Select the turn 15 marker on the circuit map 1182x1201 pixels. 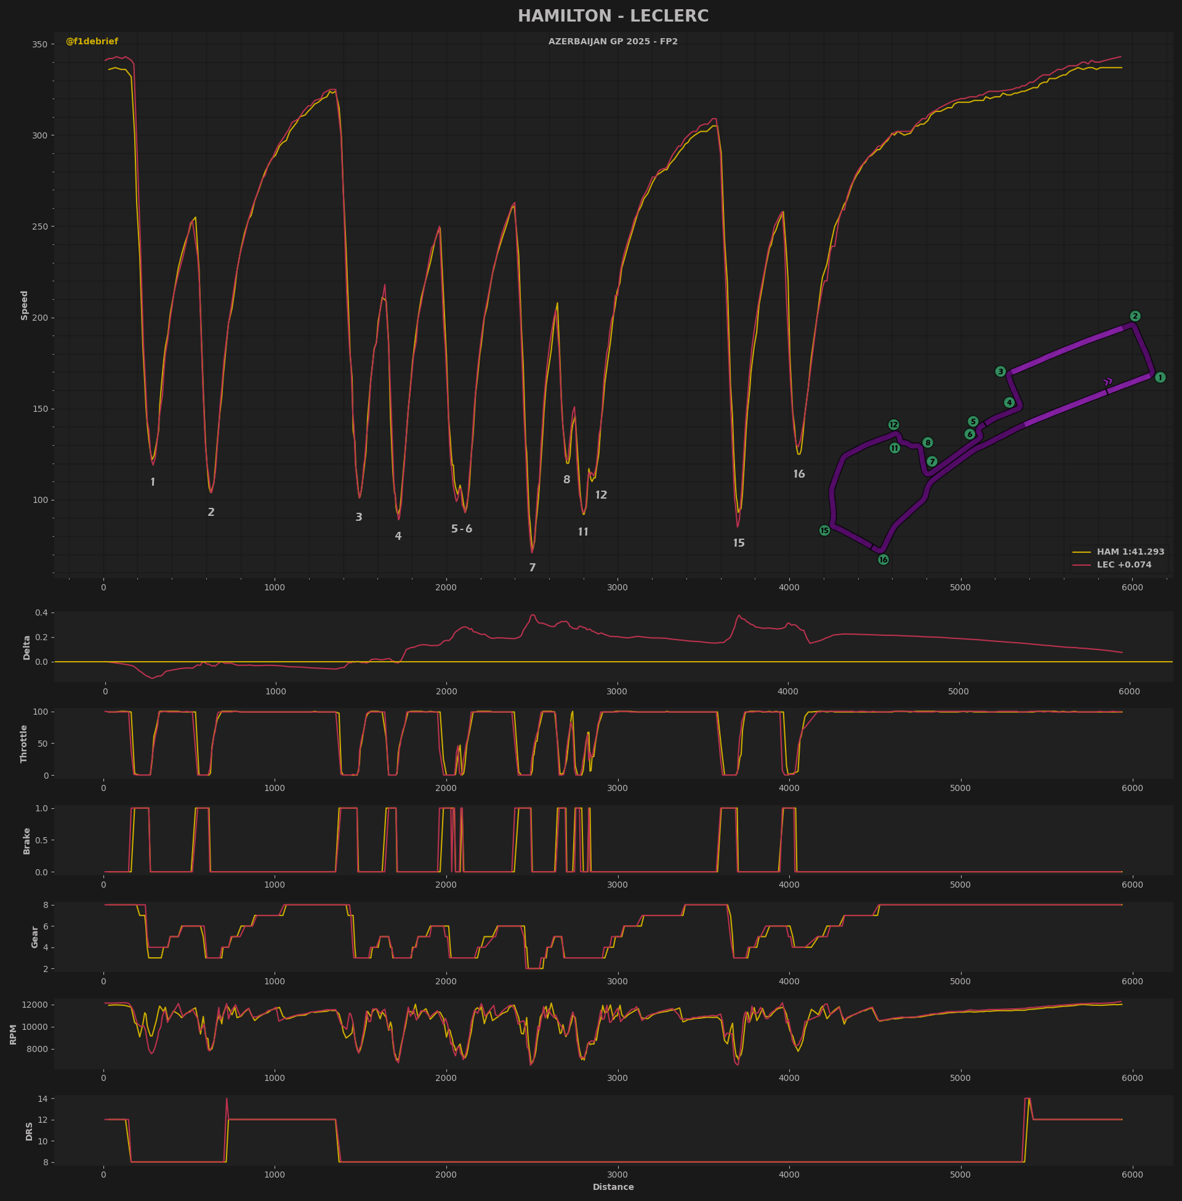[824, 531]
